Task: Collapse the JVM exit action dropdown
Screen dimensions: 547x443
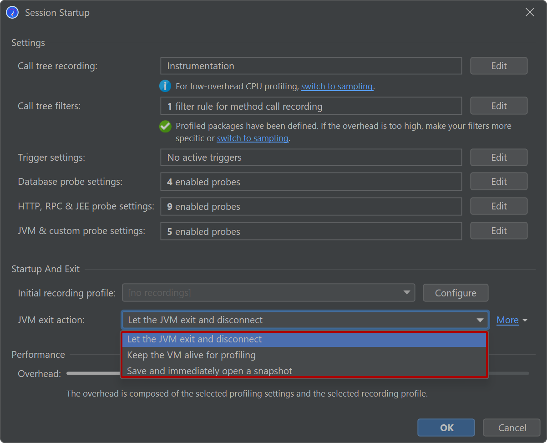Action: (x=480, y=320)
